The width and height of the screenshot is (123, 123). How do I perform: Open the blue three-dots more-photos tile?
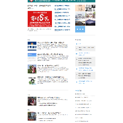[x=80, y=29]
